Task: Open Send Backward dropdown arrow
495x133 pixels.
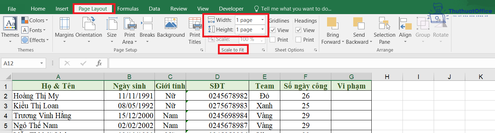Action: click(x=371, y=42)
